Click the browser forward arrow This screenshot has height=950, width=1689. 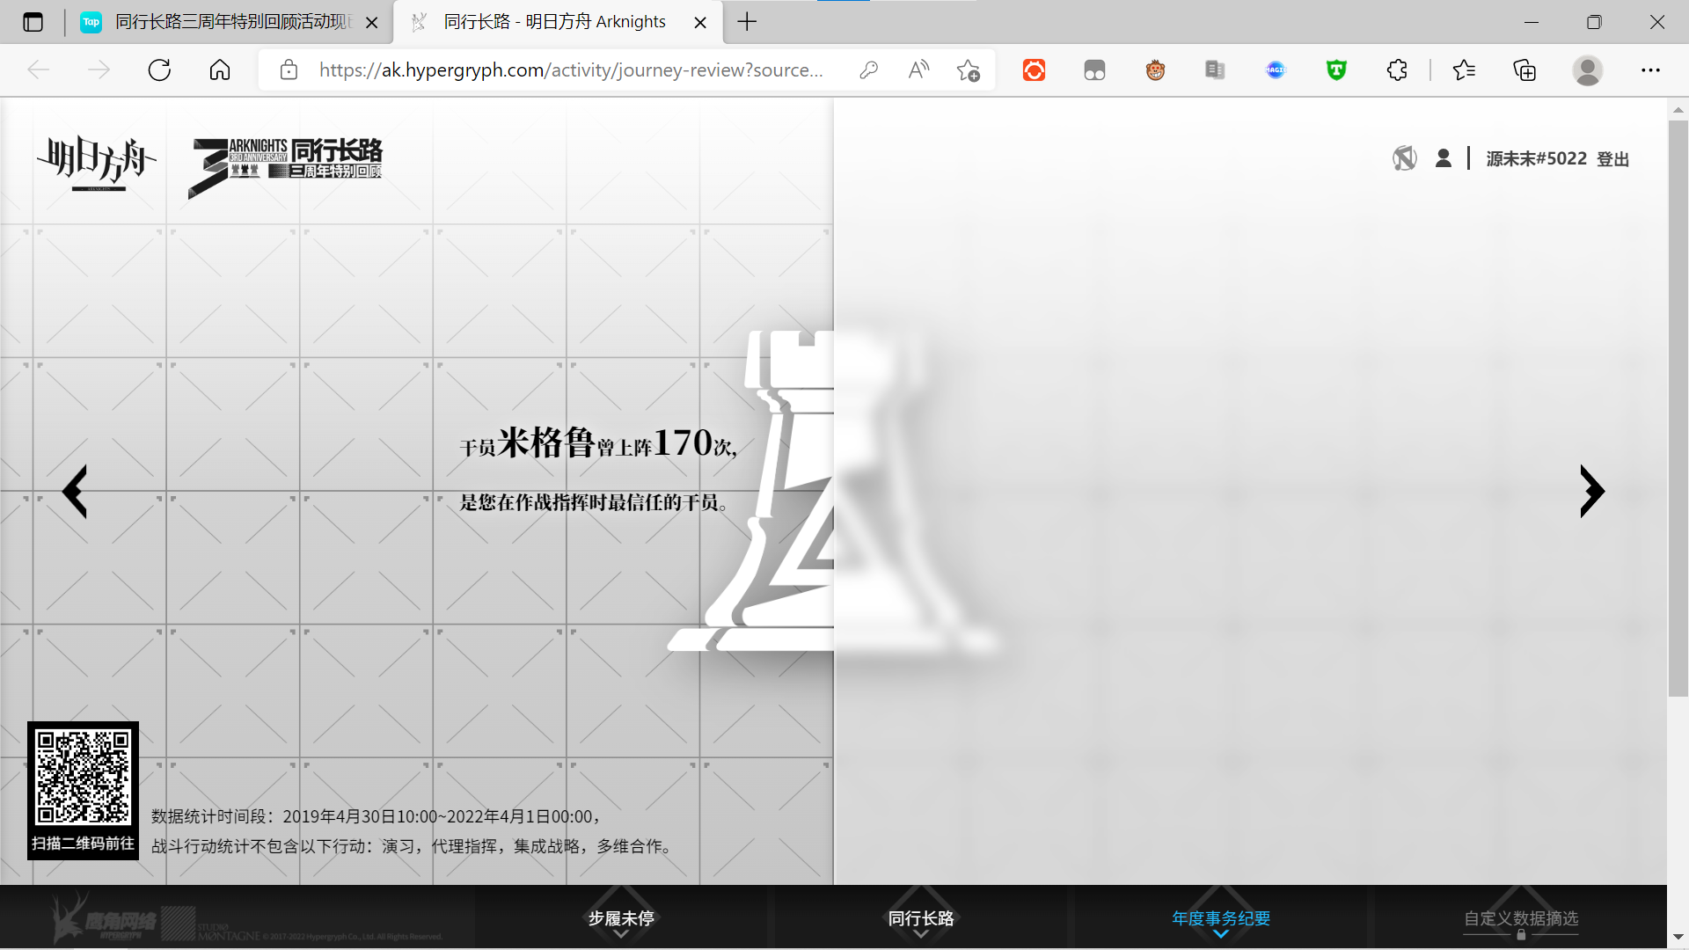tap(99, 70)
